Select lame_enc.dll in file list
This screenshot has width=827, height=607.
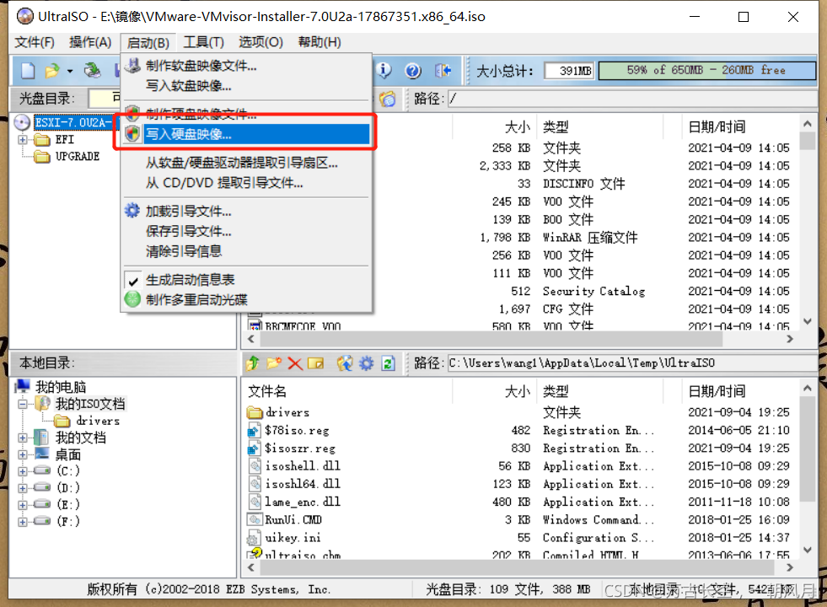(303, 502)
